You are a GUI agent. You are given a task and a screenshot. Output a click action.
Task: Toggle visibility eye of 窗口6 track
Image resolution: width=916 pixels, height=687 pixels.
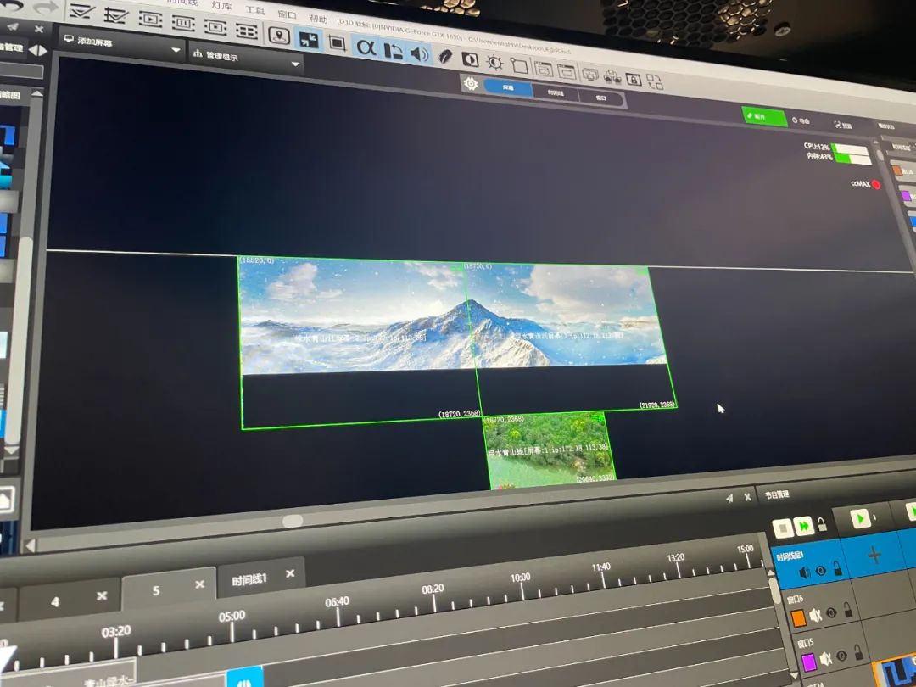tap(832, 612)
